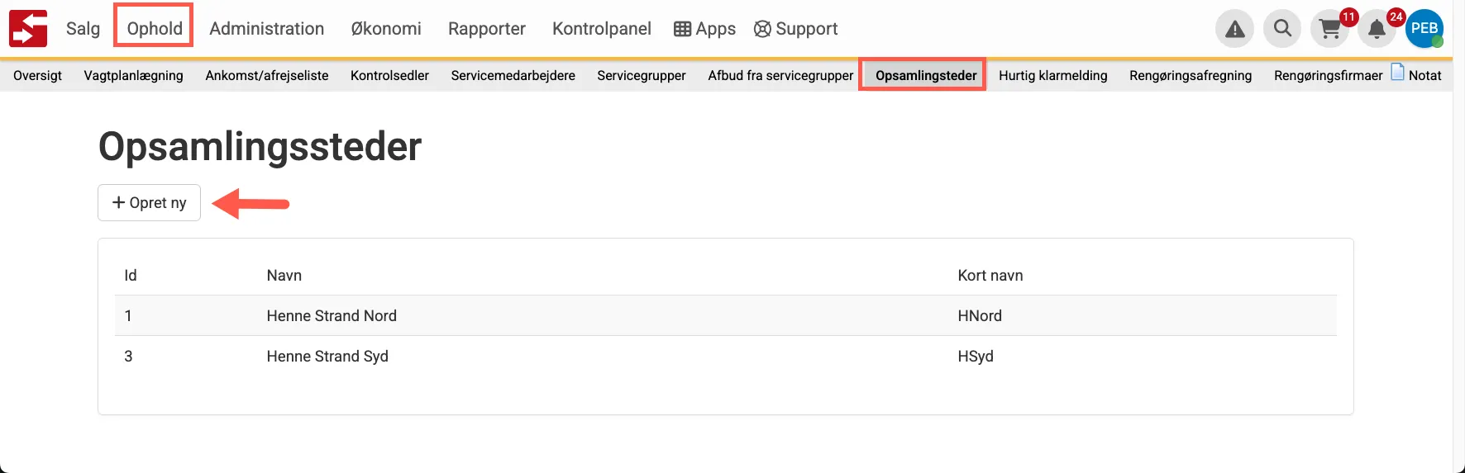The image size is (1465, 473).
Task: Click the magnifying glass search icon
Action: point(1282,29)
